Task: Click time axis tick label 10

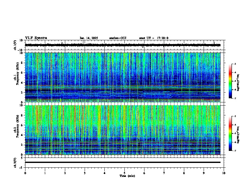Action: pos(224,173)
